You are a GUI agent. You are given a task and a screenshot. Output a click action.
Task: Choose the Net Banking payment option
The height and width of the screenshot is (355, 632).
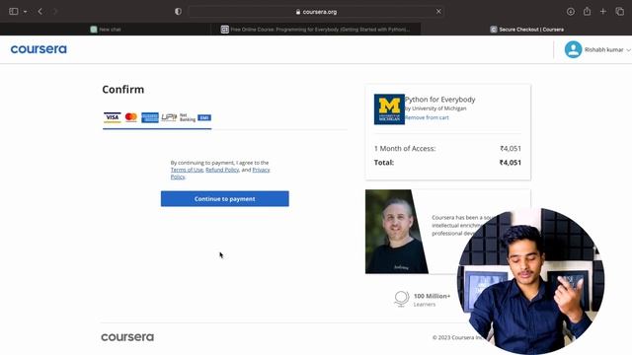(x=188, y=117)
